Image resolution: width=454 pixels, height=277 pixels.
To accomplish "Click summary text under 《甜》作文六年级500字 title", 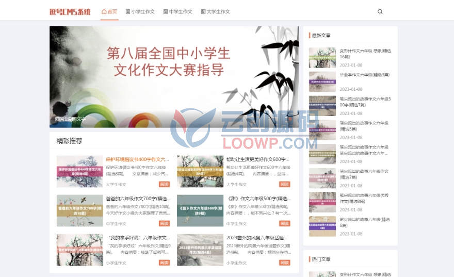I will 258,210.
